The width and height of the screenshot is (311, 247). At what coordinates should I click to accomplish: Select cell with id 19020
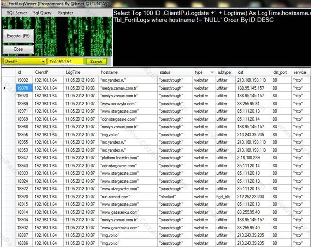tap(24, 96)
